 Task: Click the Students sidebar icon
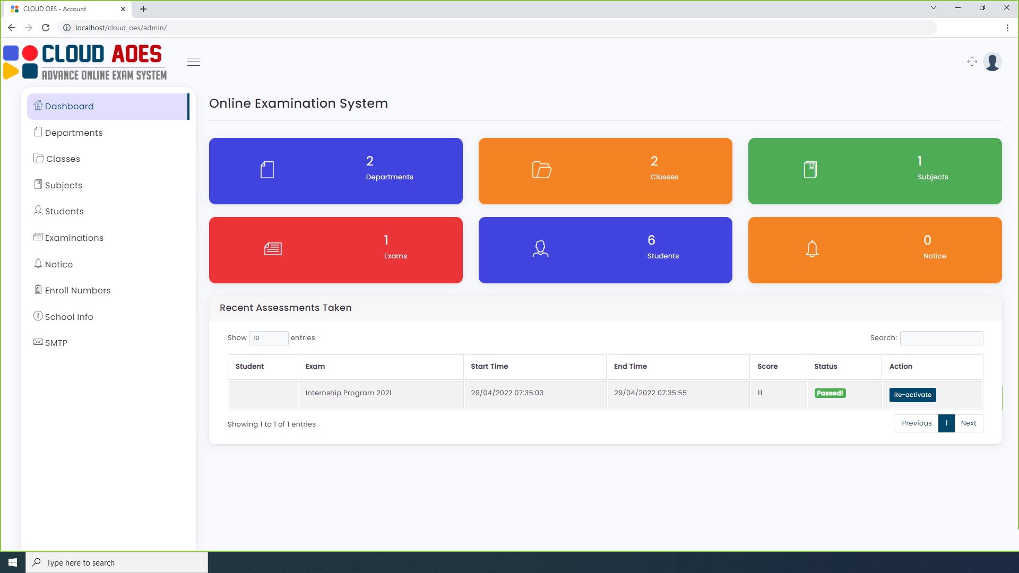point(37,211)
